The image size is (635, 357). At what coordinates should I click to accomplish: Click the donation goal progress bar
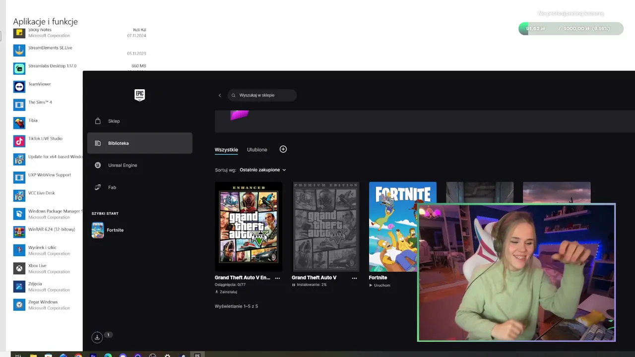(571, 29)
